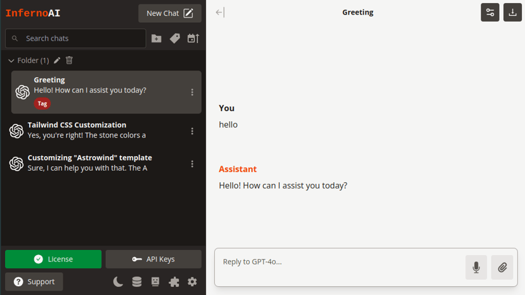Open the API Keys button
The width and height of the screenshot is (525, 295).
point(153,259)
